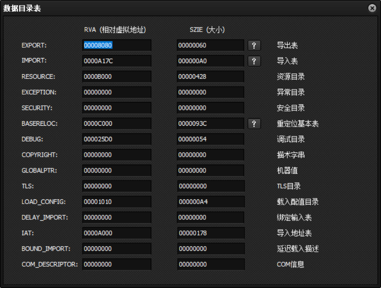The width and height of the screenshot is (381, 288).
Task: Click the 'COM_DESCRIPTOR:' row label
Action: 50,264
